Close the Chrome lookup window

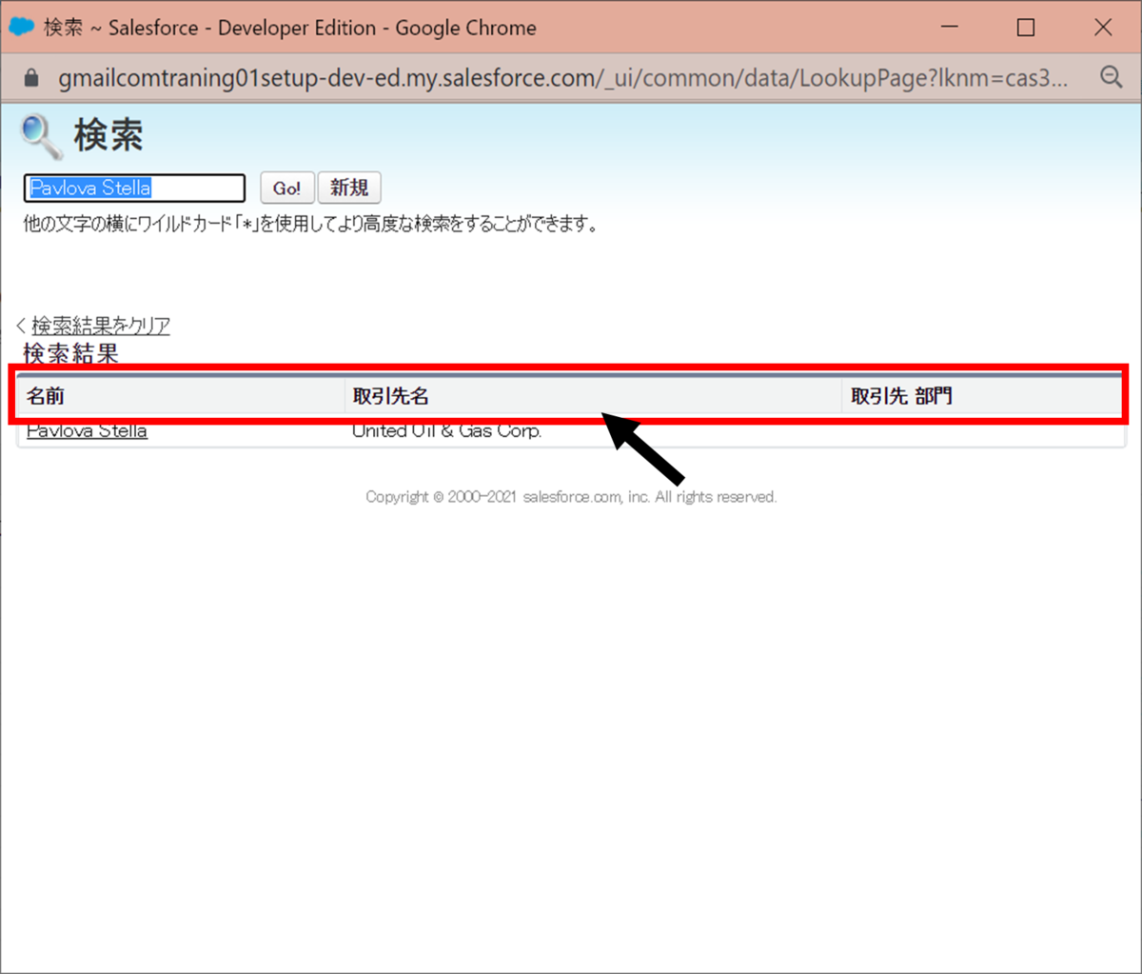click(1103, 28)
